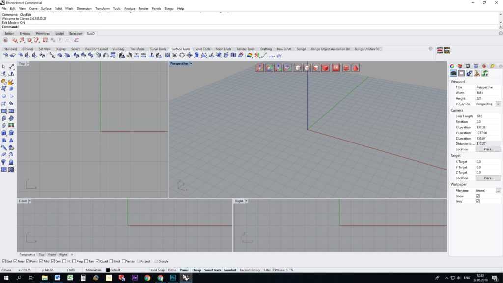
Task: Switch to the Mesh Tools toolbar tab
Action: (224, 49)
